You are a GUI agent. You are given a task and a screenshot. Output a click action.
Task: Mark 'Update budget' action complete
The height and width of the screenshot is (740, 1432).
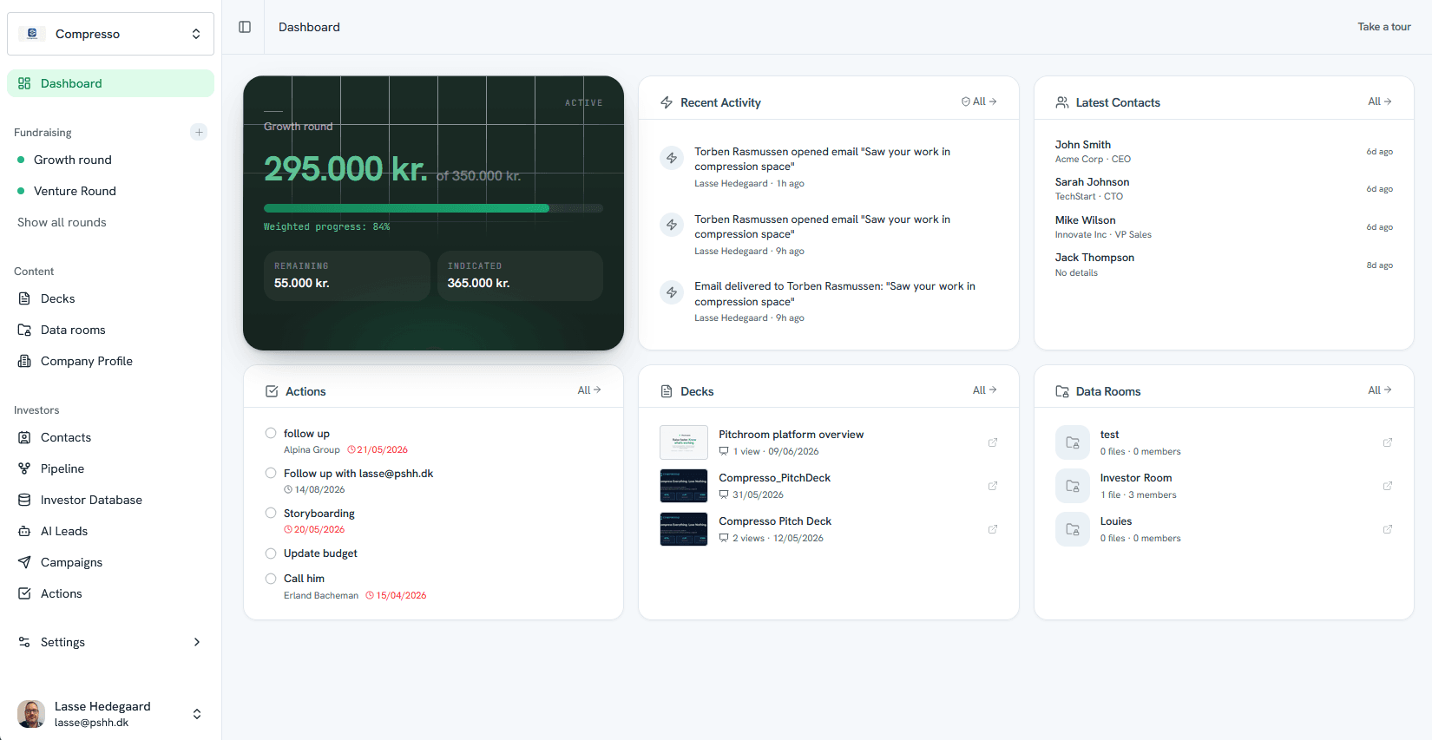[x=271, y=553]
